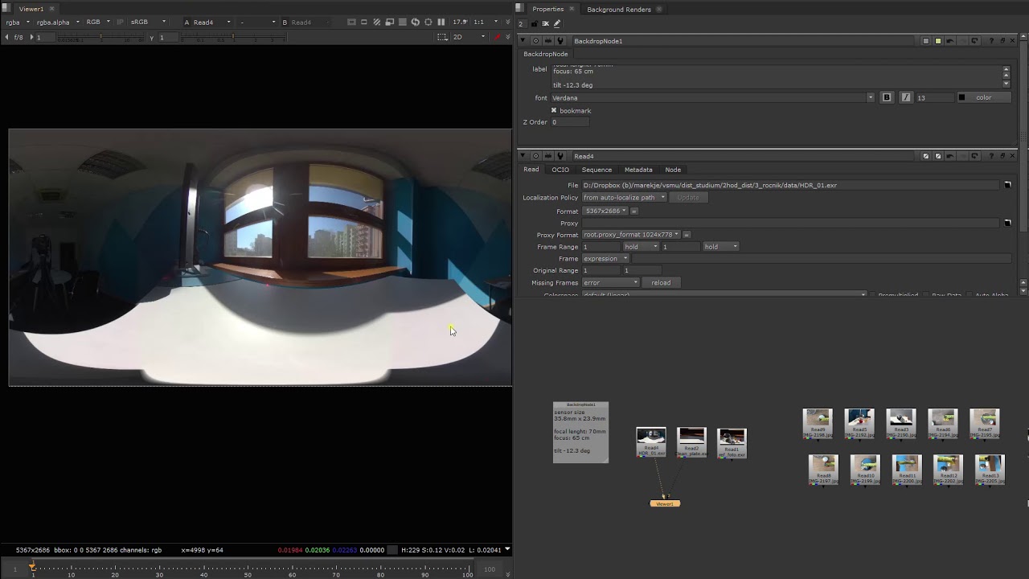Open help for the Read4 panel
Image resolution: width=1029 pixels, height=579 pixels.
pos(991,156)
